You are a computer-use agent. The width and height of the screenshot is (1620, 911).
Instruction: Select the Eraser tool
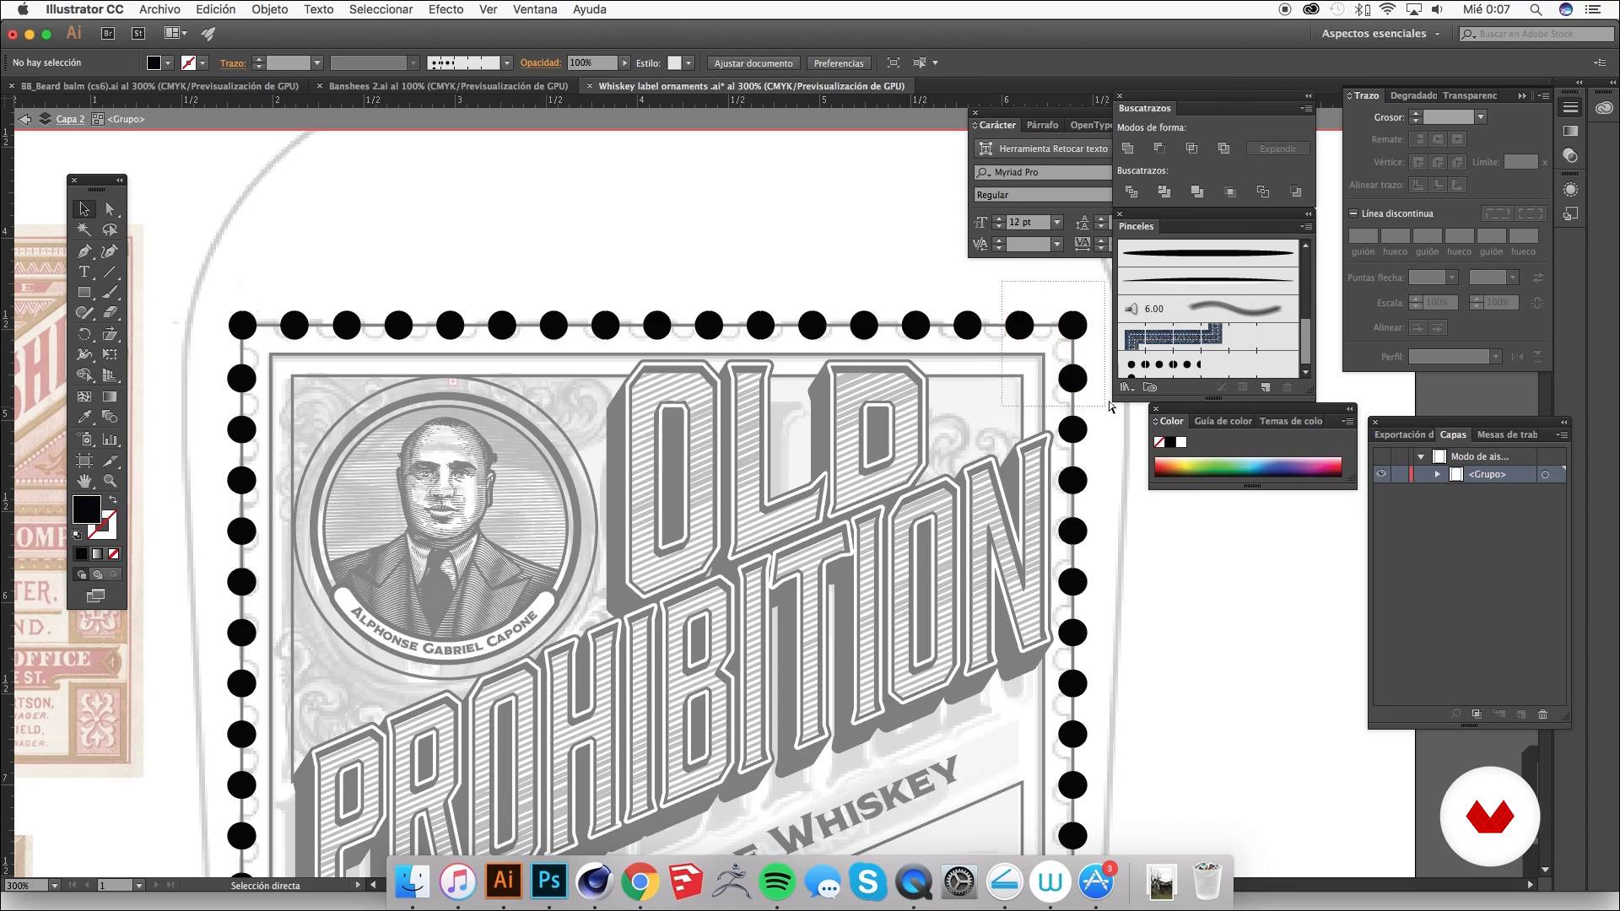coord(110,313)
